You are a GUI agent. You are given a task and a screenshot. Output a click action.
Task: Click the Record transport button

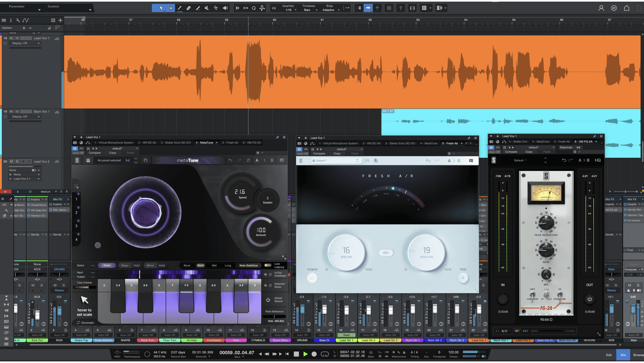314,354
